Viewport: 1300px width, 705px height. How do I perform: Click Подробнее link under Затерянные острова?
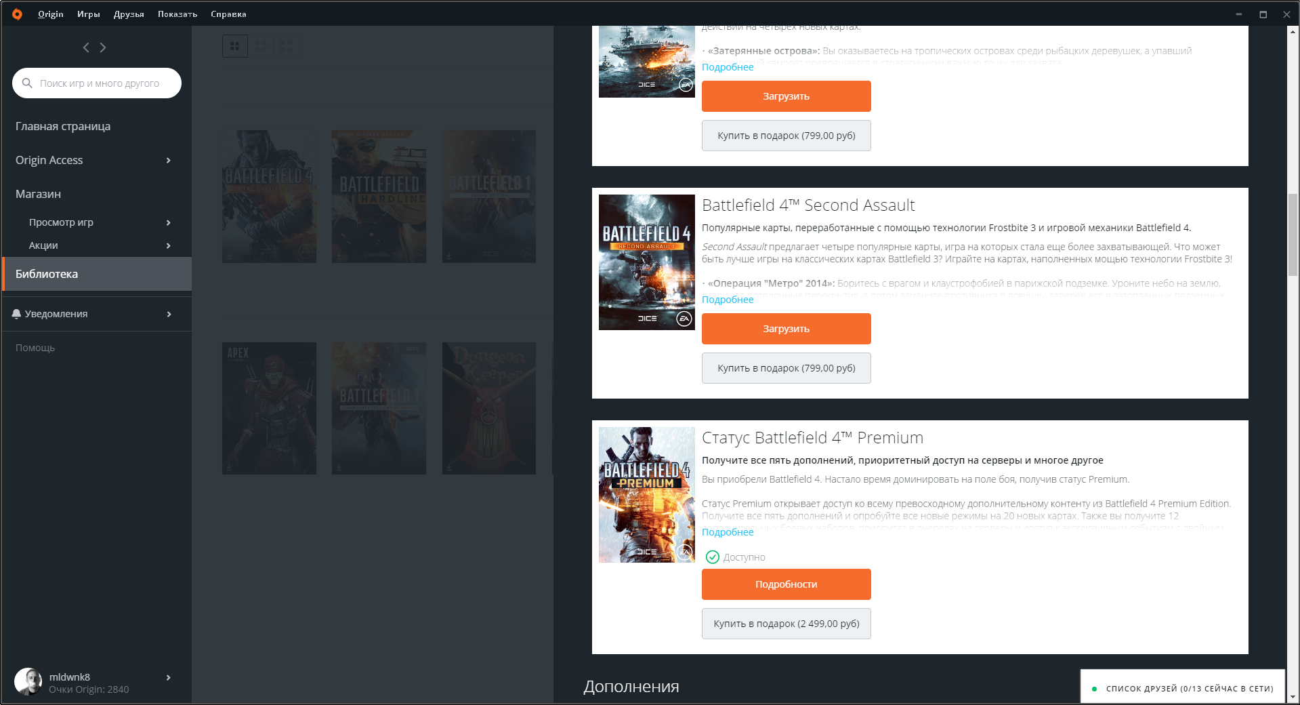[x=728, y=67]
